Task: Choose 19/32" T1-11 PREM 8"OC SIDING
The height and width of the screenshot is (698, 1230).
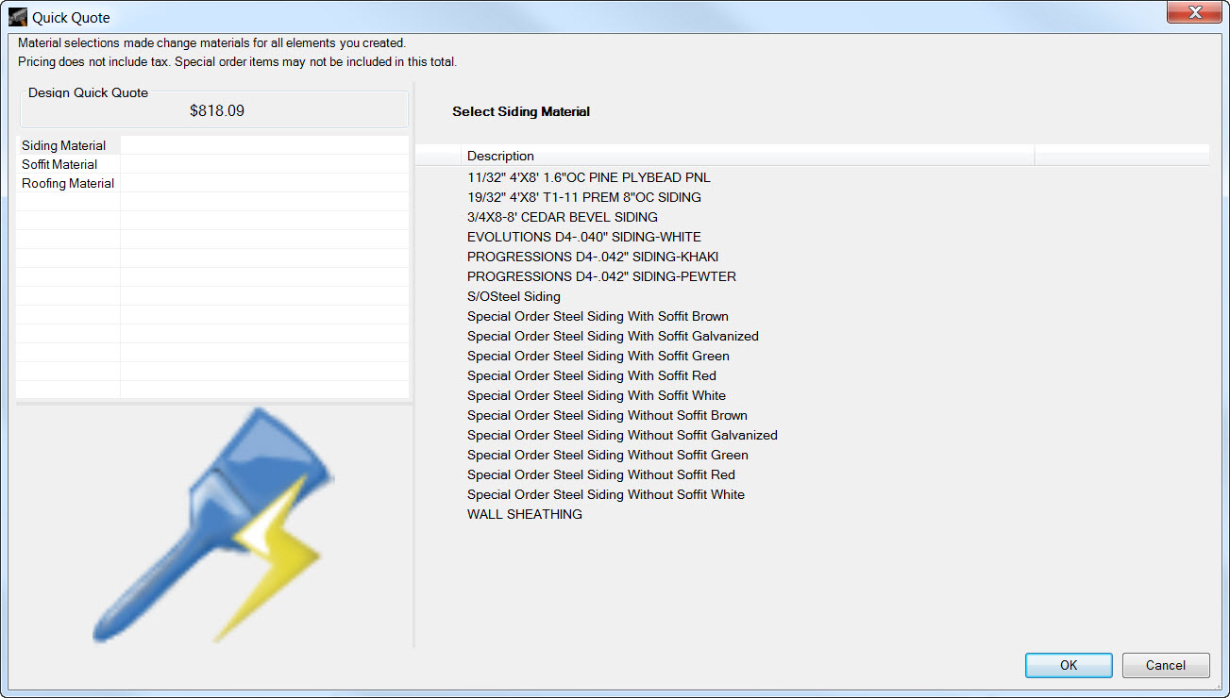Action: pyautogui.click(x=584, y=197)
